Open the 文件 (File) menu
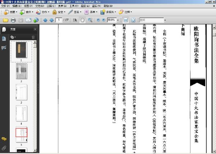The height and width of the screenshot is (154, 216). [5, 6]
